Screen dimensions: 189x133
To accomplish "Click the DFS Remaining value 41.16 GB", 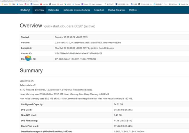I will pos(123,121).
